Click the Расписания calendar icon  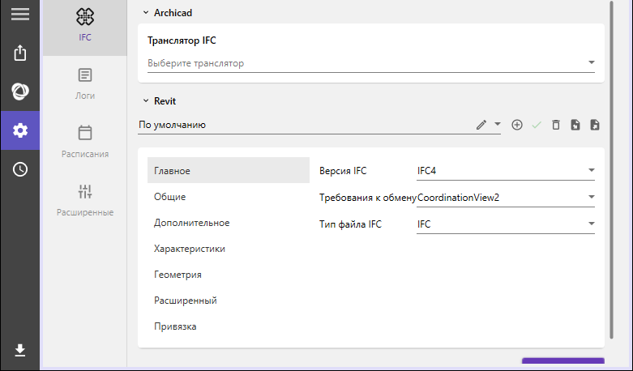click(85, 133)
